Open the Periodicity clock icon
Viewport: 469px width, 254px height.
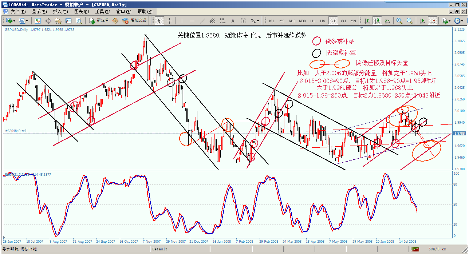pos(457,21)
